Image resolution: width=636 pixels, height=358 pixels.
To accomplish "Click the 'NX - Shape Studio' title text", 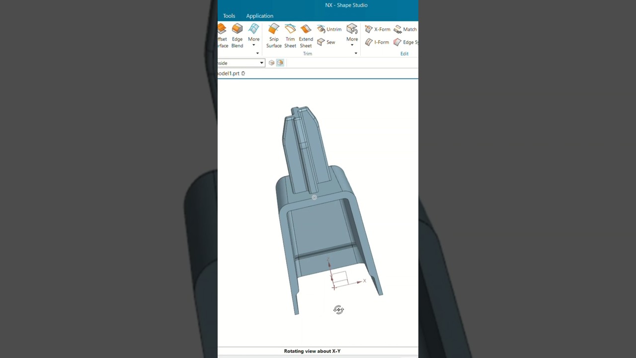I will coord(346,5).
